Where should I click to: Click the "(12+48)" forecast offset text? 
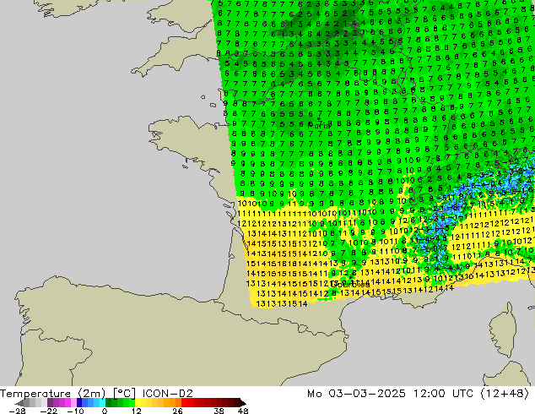505,393
